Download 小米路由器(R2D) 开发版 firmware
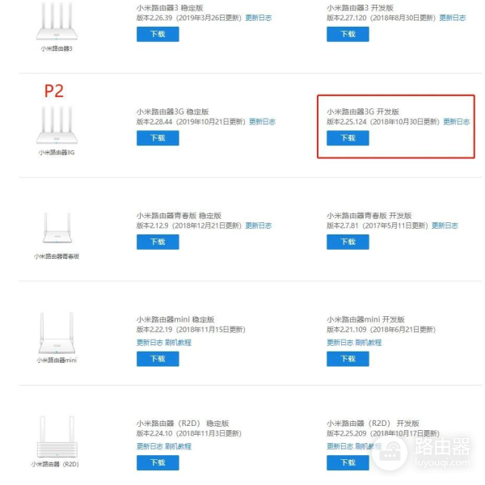Viewport: 485px width, 485px height. [x=348, y=462]
